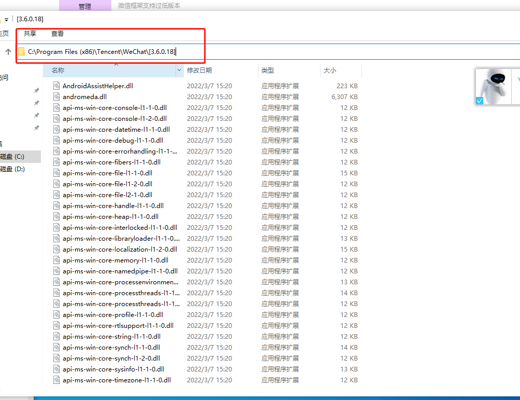Collapse the sort chevron above the 名称 column

[116, 64]
